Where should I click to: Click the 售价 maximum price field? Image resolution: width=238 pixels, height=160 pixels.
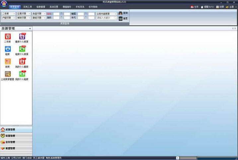click(67, 14)
